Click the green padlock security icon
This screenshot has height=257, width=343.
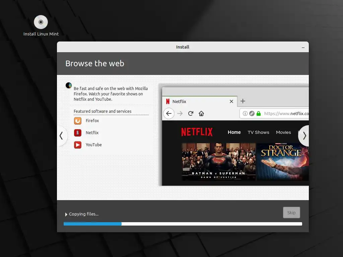[259, 113]
